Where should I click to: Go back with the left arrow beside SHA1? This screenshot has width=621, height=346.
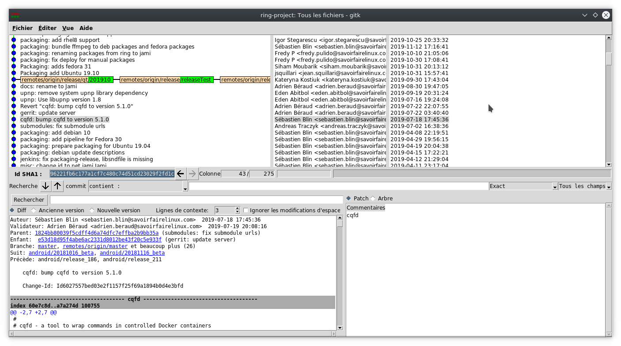[x=180, y=174]
